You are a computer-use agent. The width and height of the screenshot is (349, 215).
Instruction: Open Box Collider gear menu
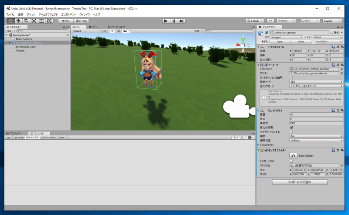point(342,150)
